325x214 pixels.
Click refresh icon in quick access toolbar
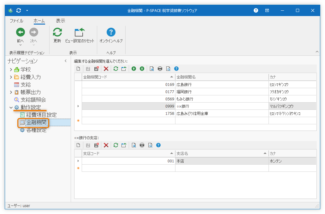tap(19, 10)
